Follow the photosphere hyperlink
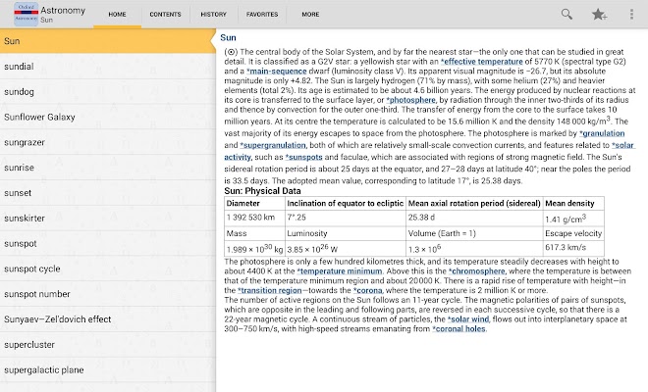The height and width of the screenshot is (392, 648). coord(410,100)
